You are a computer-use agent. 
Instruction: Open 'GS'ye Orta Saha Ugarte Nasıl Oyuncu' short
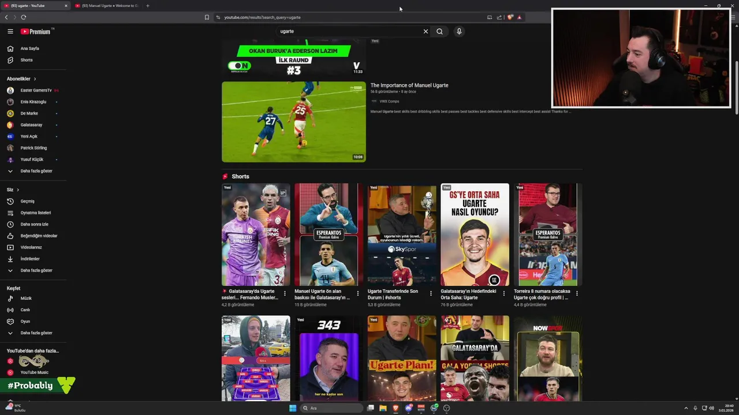coord(475,235)
